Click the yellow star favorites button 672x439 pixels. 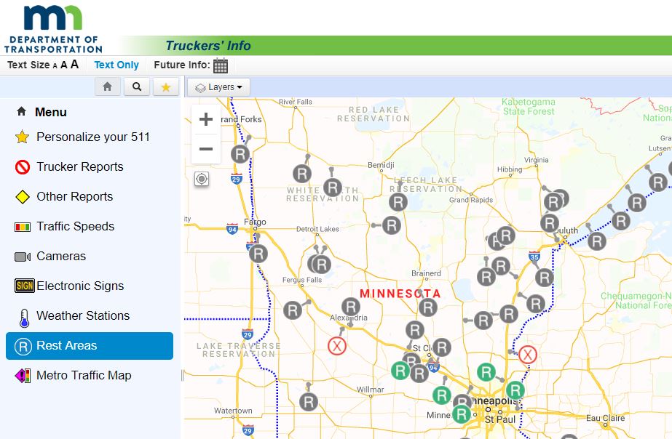pos(165,86)
